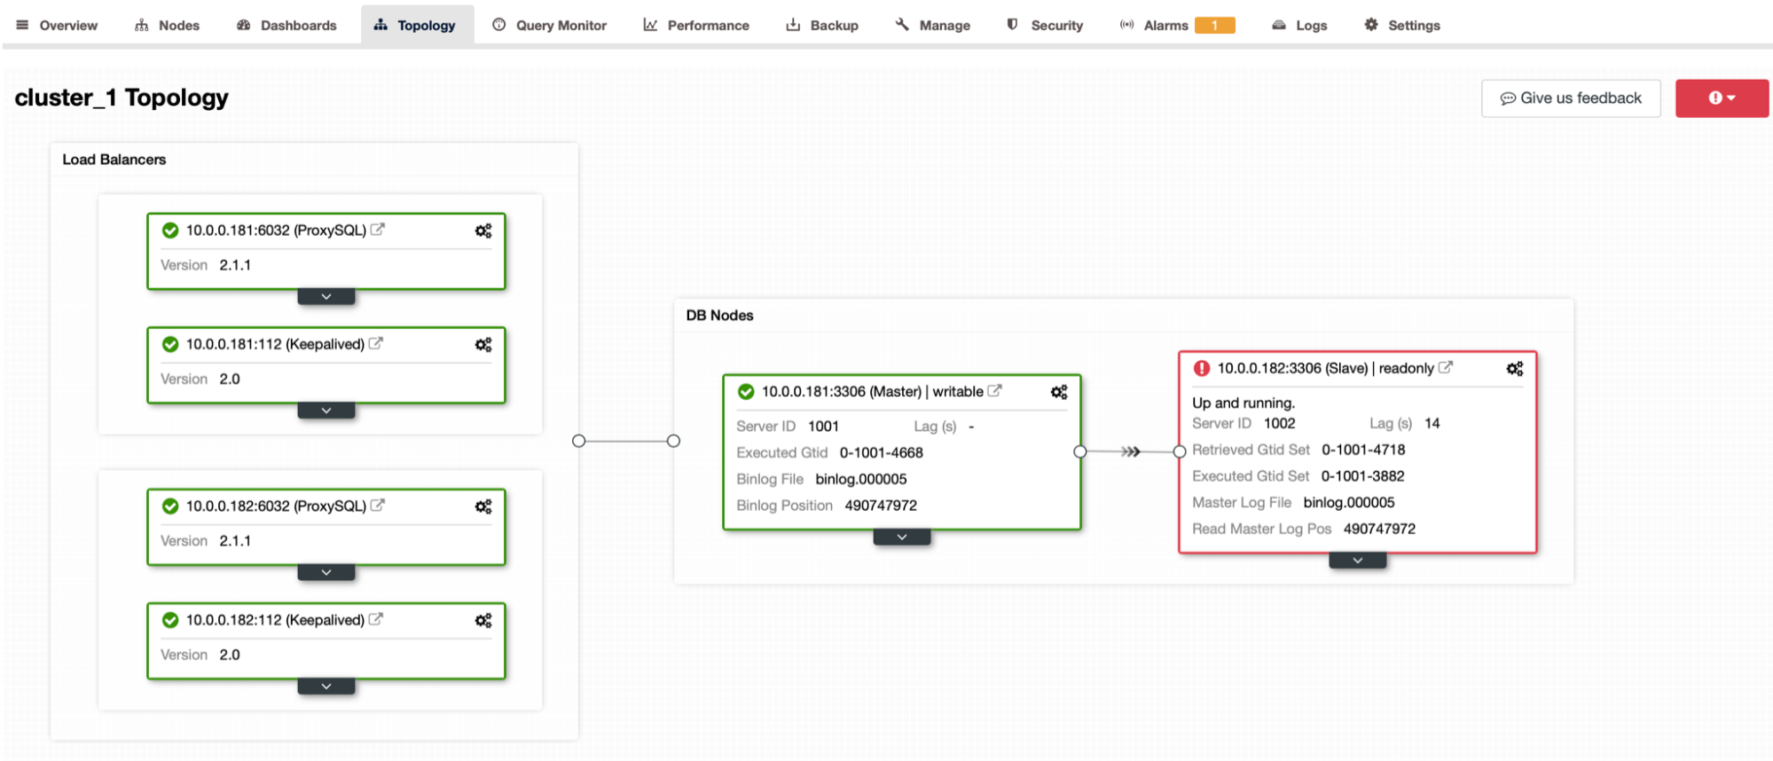Expand details under 10.0.0.181:6032 ProxySQL card
This screenshot has height=761, width=1773.
[326, 296]
